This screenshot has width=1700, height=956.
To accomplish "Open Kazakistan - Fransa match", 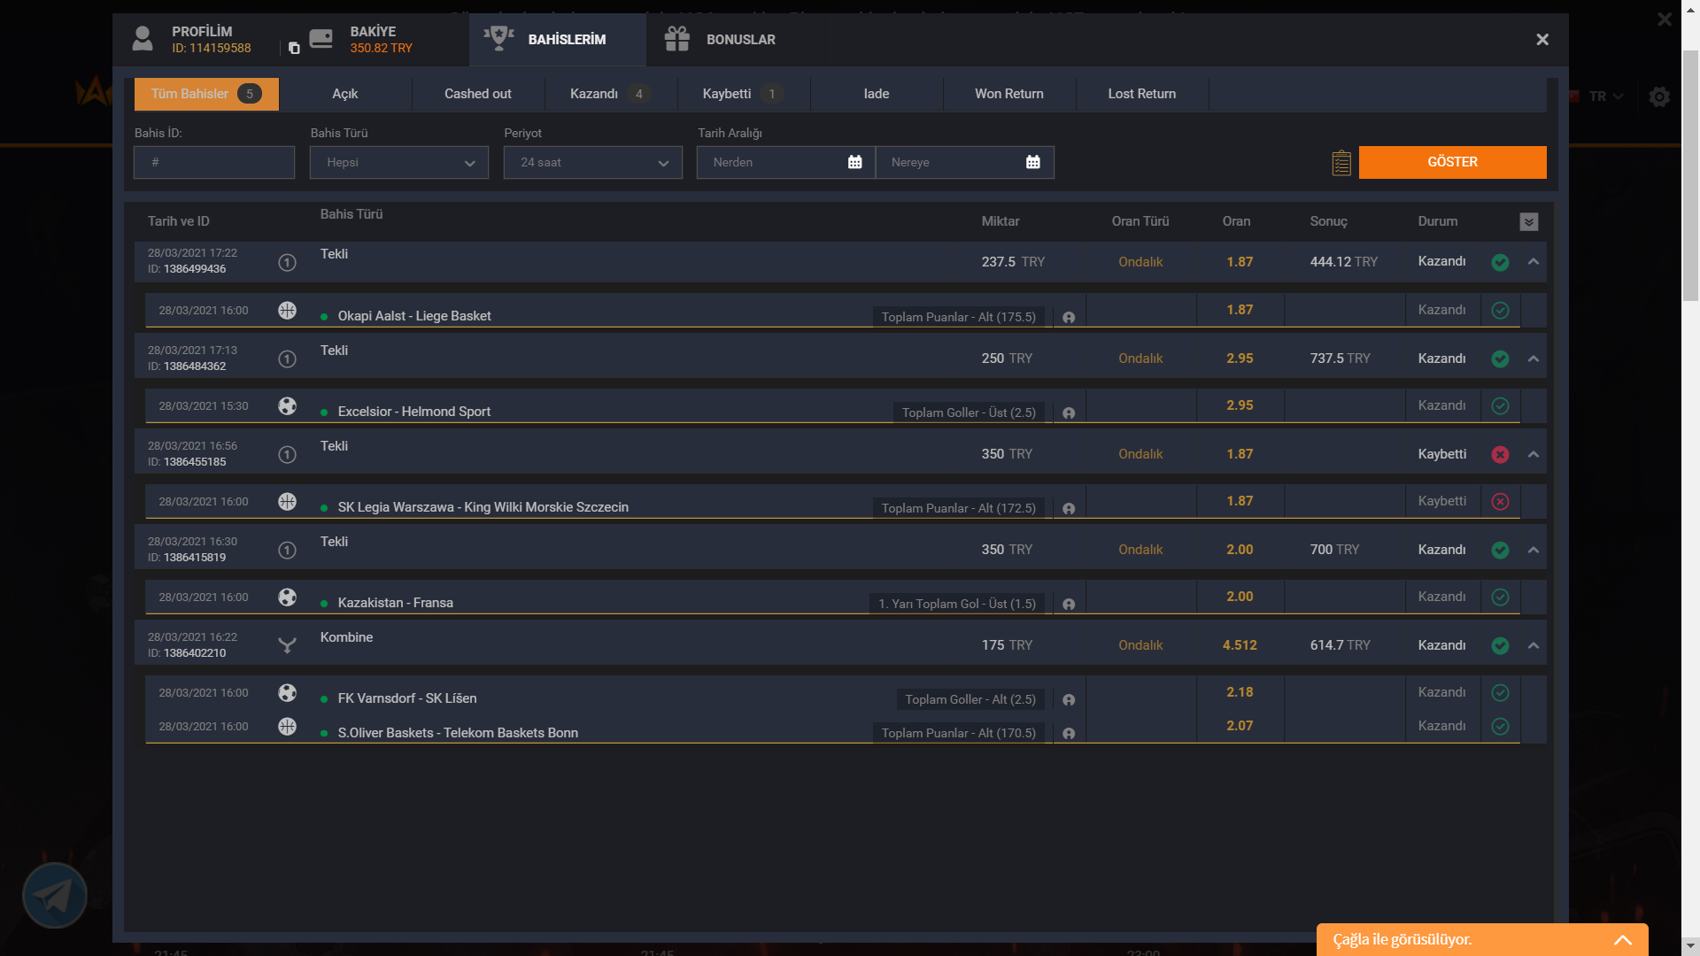I will [x=395, y=603].
